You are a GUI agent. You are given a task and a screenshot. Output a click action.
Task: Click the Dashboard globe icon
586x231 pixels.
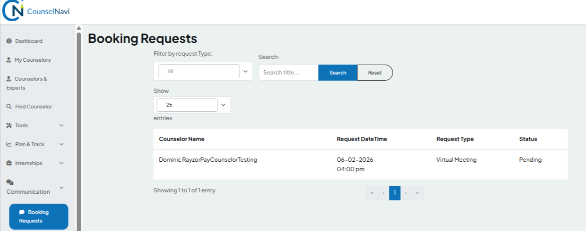(x=9, y=41)
